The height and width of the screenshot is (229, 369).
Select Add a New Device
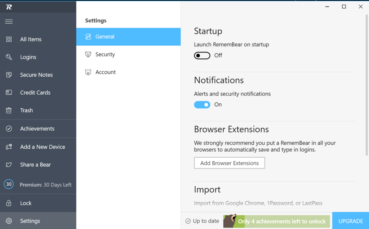tap(38, 147)
